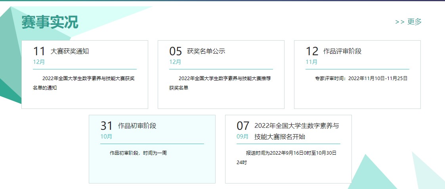Click date number 31 on 作品初审阶段 card
This screenshot has width=445, height=189.
(x=107, y=126)
